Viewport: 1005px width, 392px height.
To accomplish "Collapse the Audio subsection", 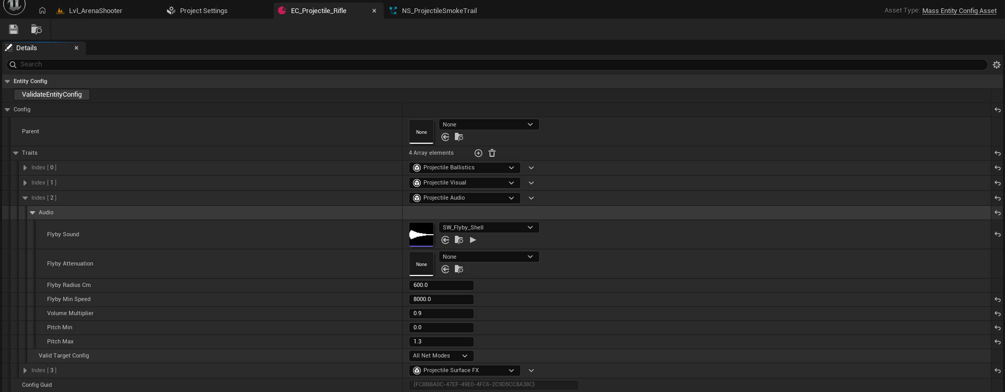I will point(32,213).
